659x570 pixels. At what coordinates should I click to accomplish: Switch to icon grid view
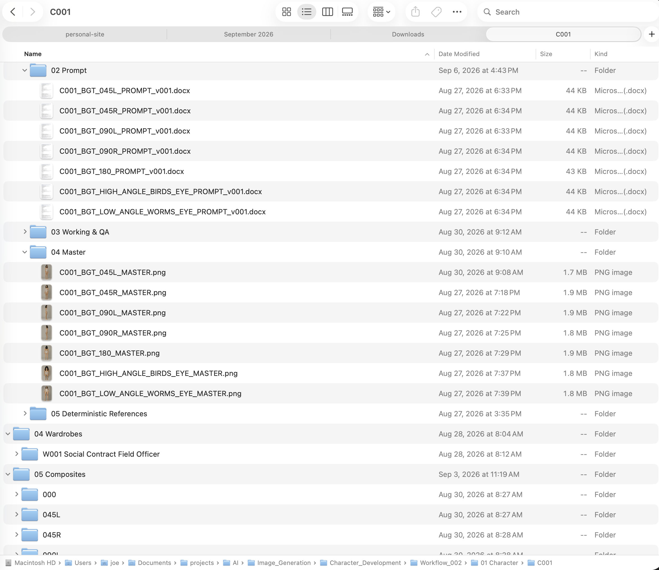pos(287,12)
